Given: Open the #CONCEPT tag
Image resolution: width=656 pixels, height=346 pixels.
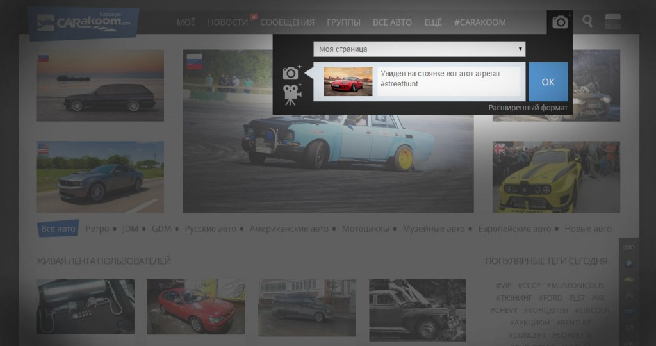Looking at the screenshot, I should click(527, 335).
